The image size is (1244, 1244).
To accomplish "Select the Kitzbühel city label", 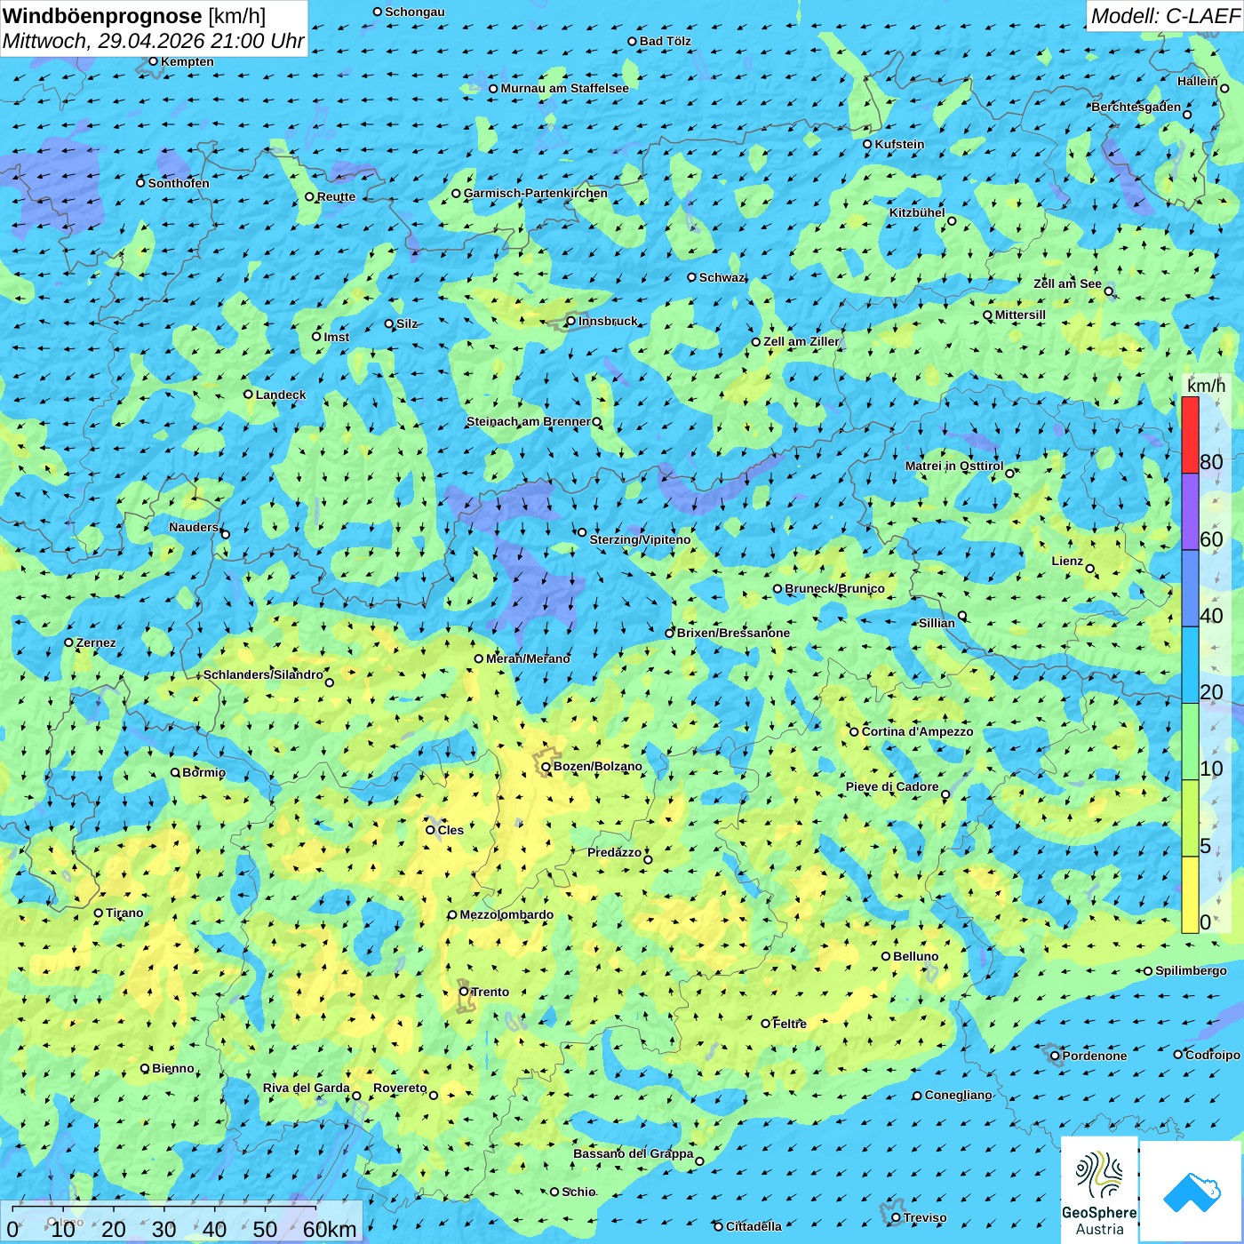I will tap(917, 212).
